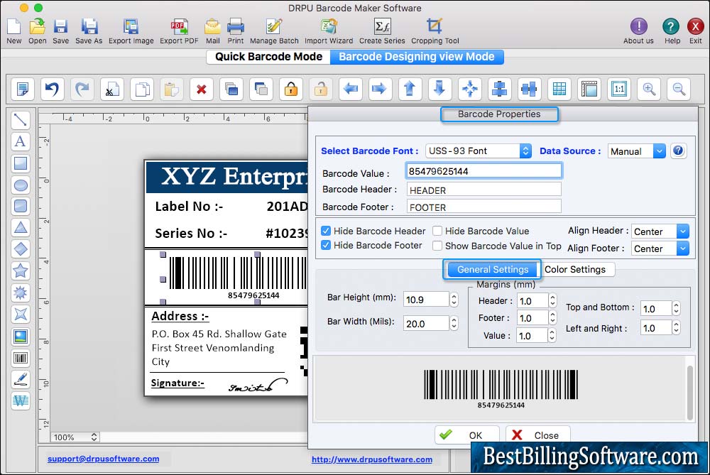Adjust the Header margin stepper

coord(552,300)
